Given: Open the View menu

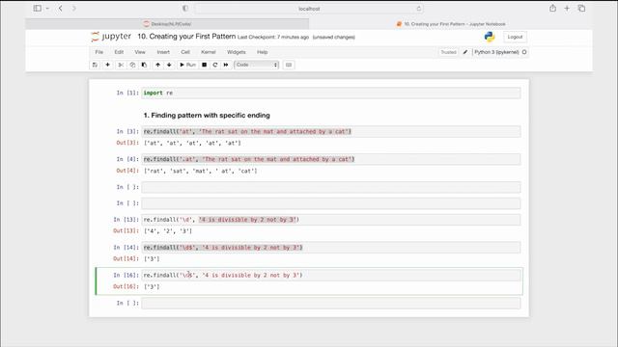Looking at the screenshot, I should pos(140,52).
